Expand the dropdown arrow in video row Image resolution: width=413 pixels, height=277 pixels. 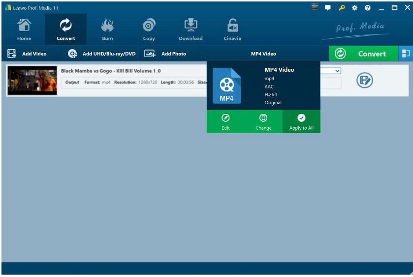click(x=337, y=71)
